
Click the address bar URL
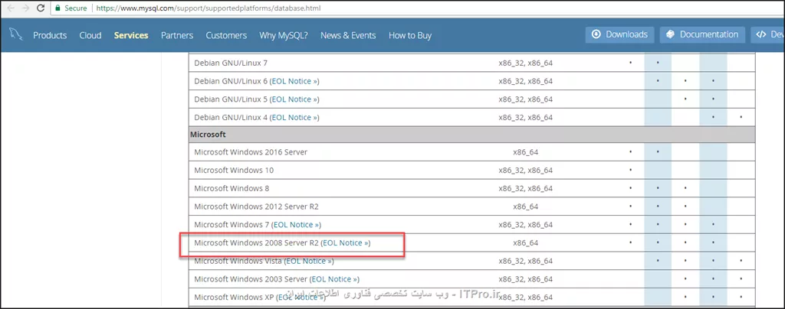click(x=209, y=8)
